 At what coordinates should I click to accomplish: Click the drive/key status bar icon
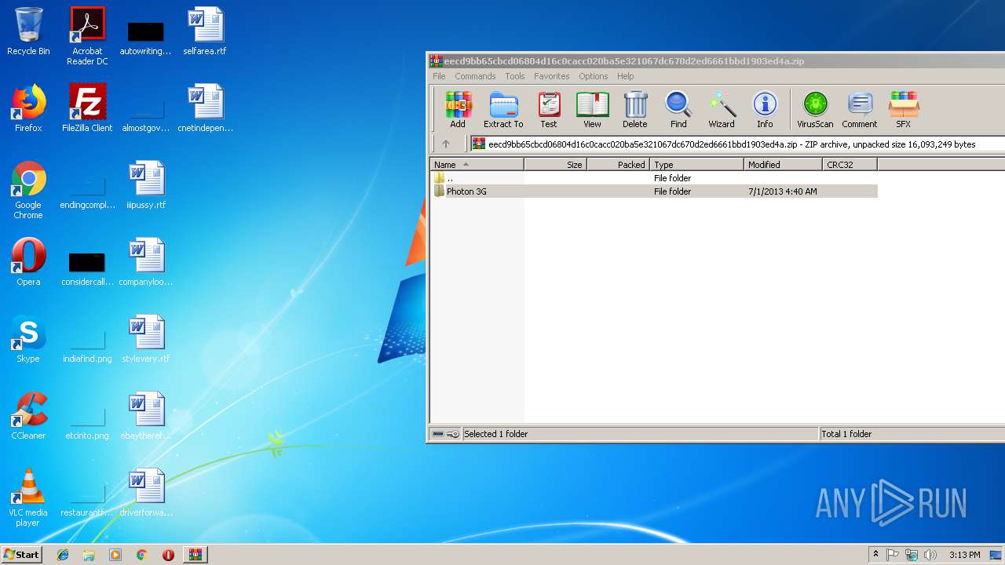pos(446,434)
